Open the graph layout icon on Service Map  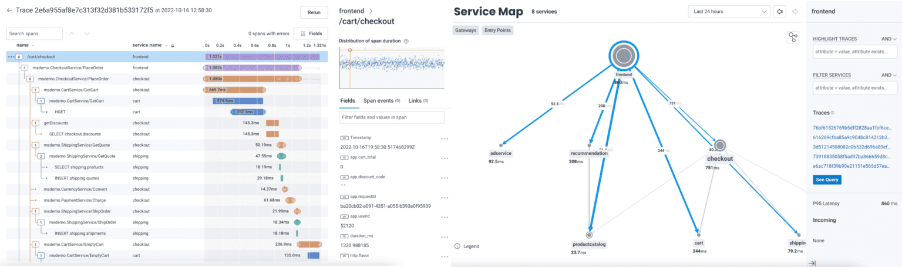(793, 38)
